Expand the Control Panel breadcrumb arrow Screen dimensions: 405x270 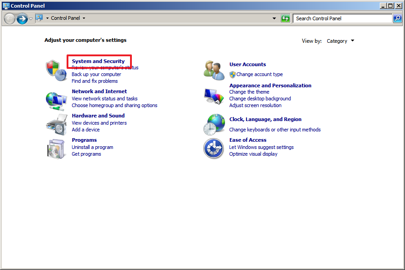point(84,18)
